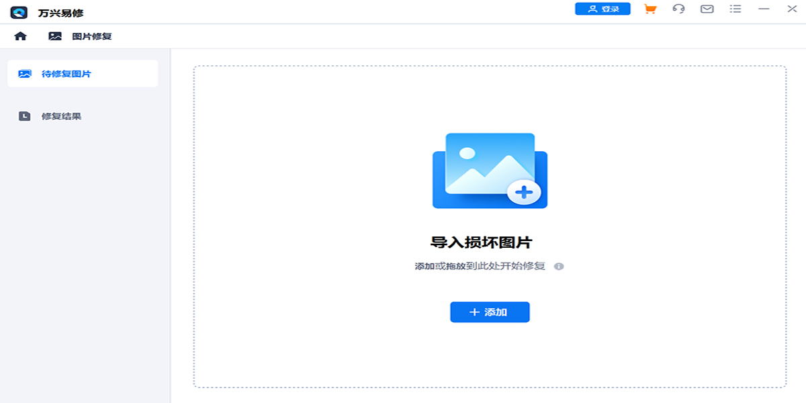Close the 万兴易修 window

coord(792,9)
